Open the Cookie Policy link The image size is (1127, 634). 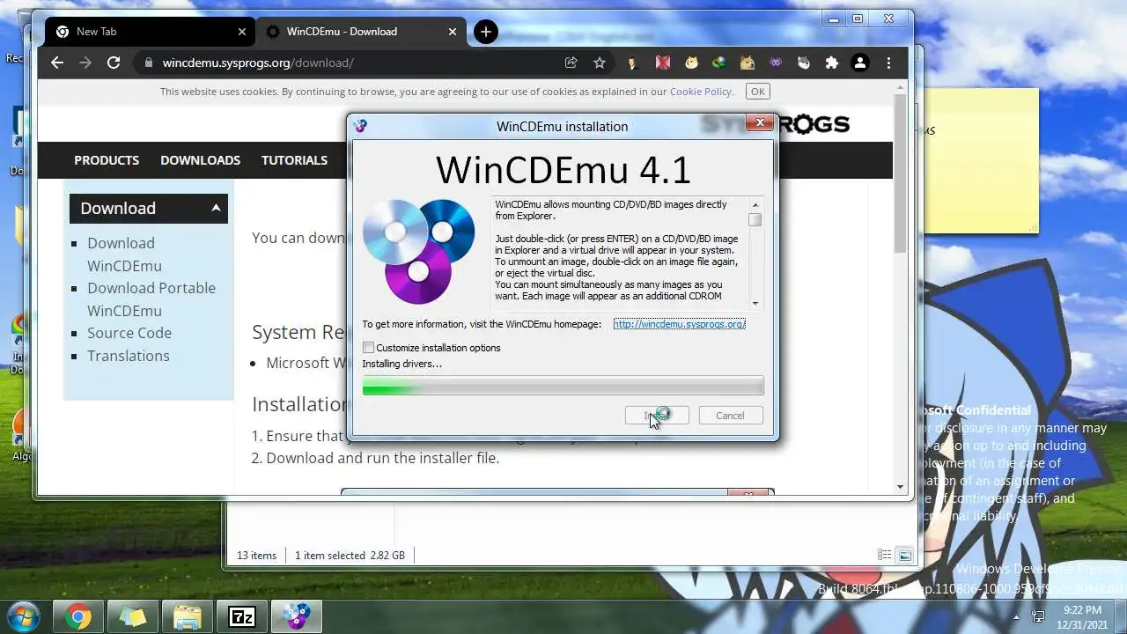click(x=701, y=92)
